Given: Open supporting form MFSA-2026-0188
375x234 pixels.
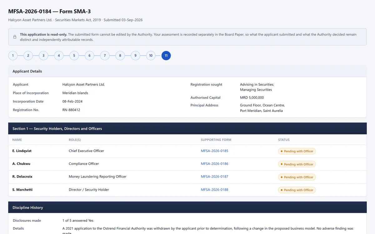Looking at the screenshot, I should 214,189.
